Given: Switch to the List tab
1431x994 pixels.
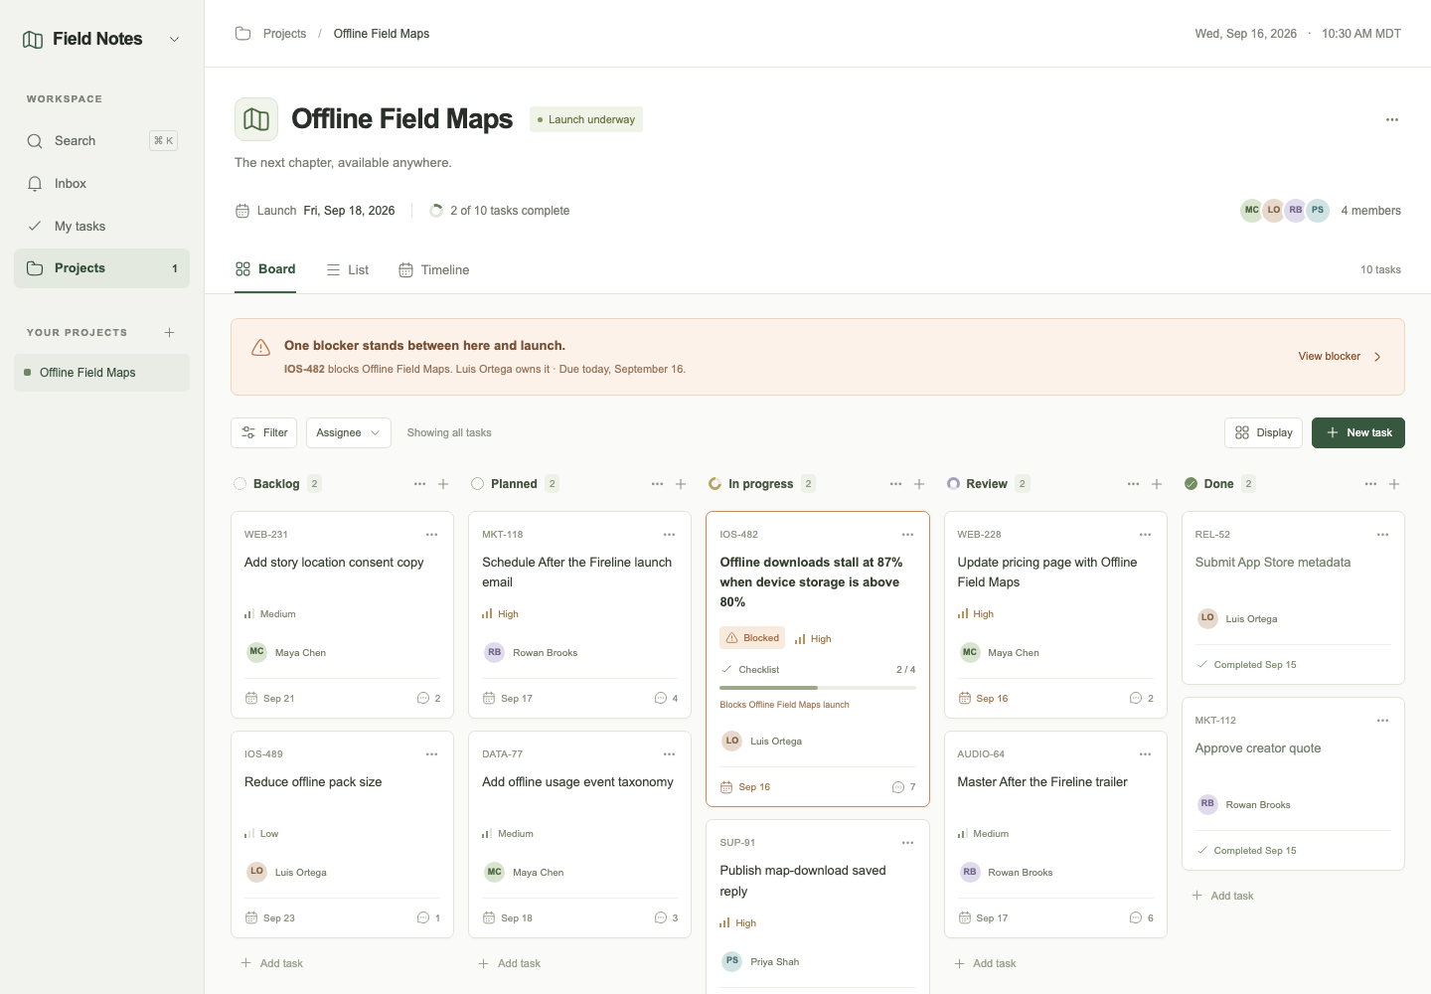Looking at the screenshot, I should [348, 270].
